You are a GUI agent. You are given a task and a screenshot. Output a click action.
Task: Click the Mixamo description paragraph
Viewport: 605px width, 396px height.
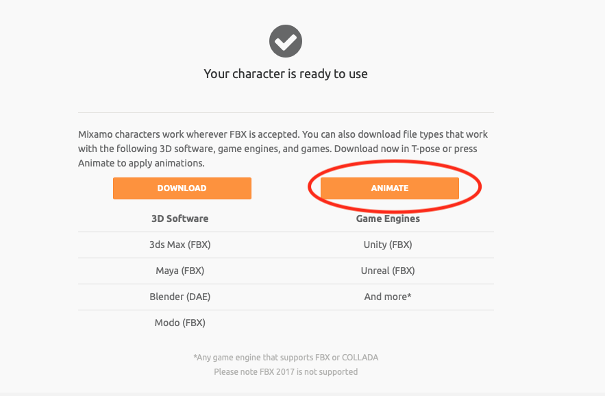coord(283,149)
